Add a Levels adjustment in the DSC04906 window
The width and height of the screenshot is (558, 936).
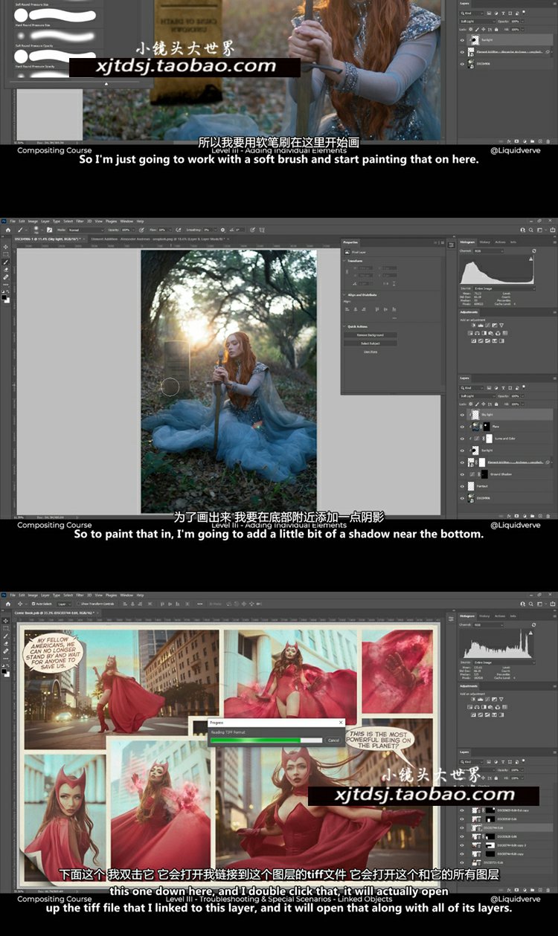pos(481,326)
